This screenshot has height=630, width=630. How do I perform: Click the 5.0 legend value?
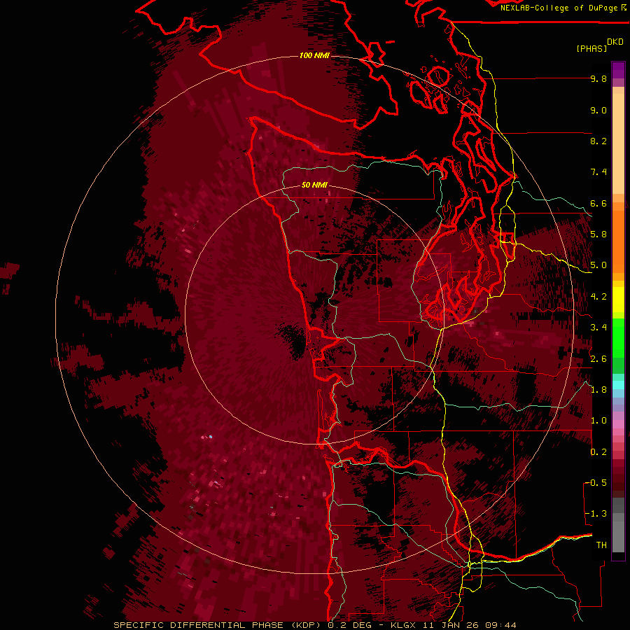pos(598,265)
